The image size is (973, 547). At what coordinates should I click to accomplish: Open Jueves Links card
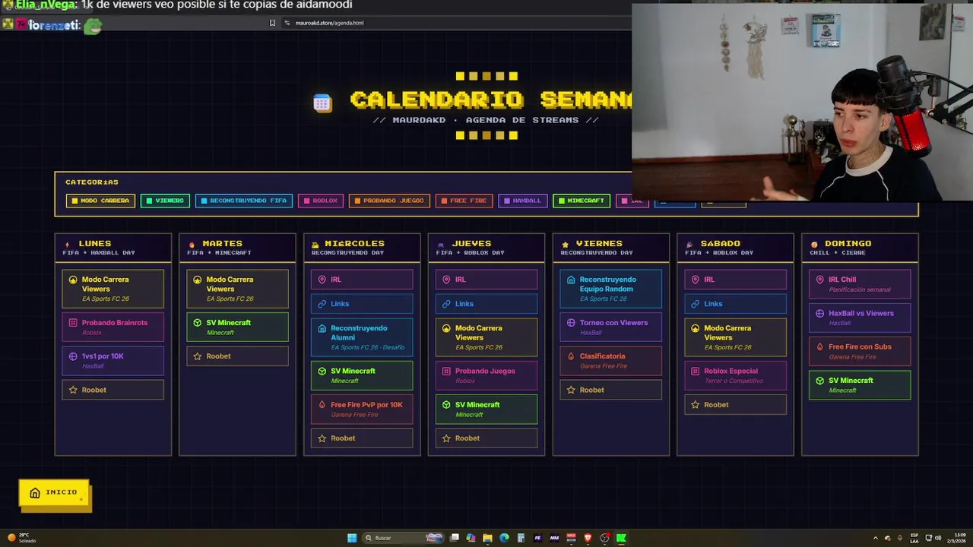pos(486,304)
